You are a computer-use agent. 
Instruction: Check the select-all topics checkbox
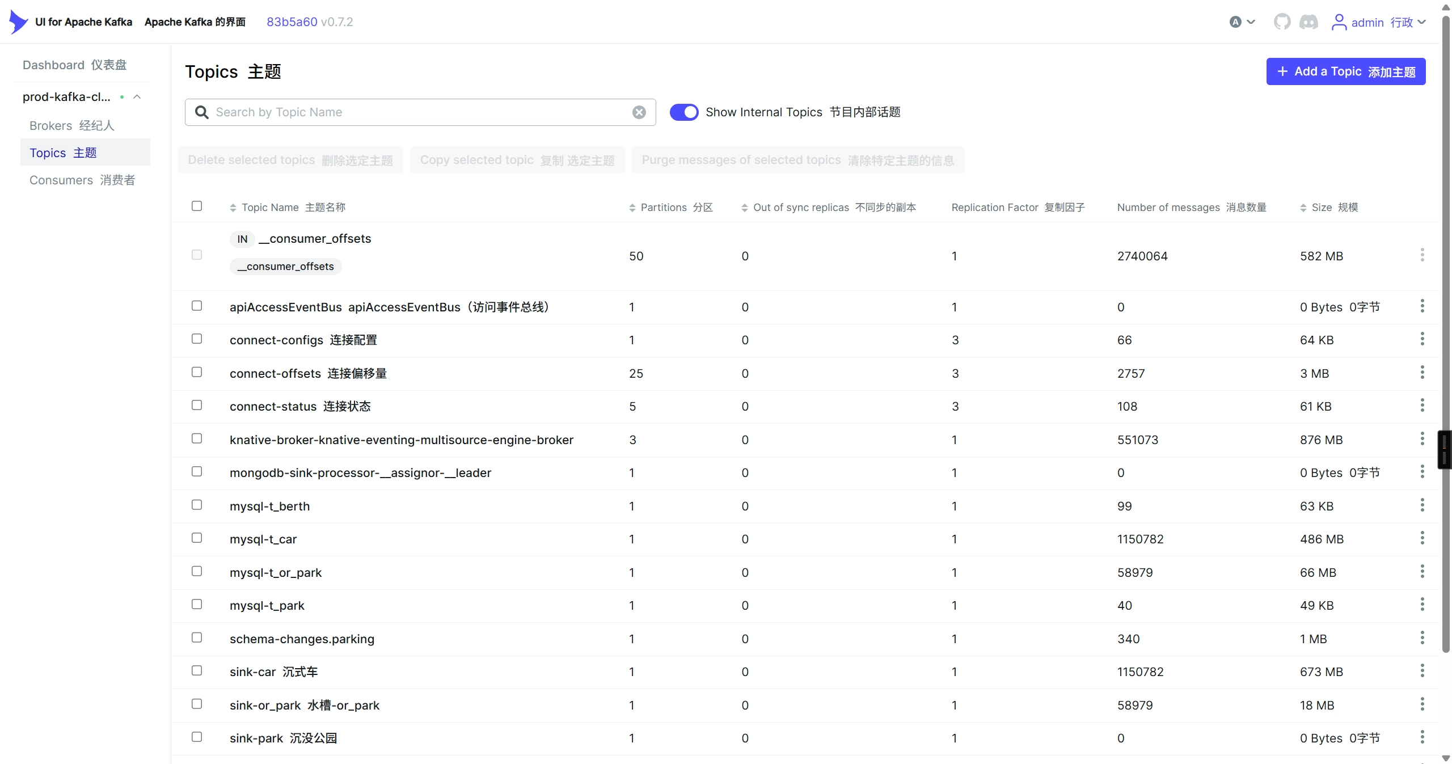pyautogui.click(x=197, y=206)
